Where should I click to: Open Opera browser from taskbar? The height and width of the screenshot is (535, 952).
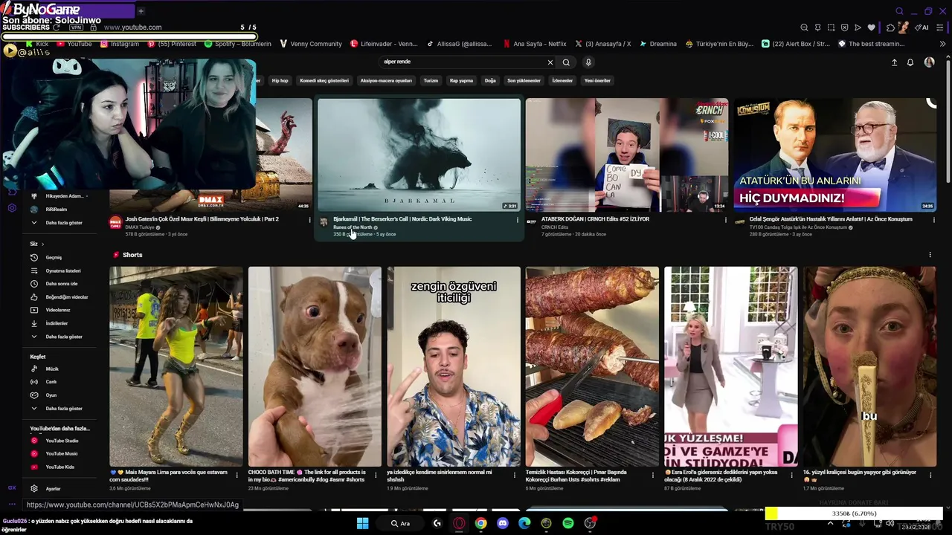pyautogui.click(x=459, y=523)
